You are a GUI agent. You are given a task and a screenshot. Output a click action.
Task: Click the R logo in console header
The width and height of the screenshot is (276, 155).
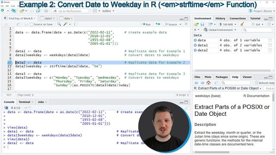click(6, 108)
